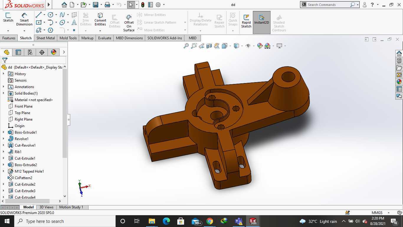Toggle Rapid Sketch mode
403x227 pixels.
point(246,21)
